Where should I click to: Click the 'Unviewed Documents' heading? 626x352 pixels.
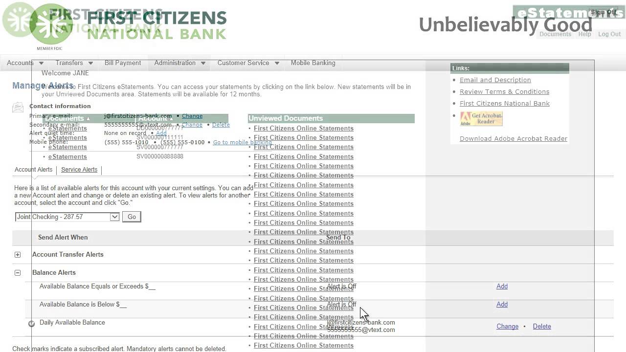tap(286, 118)
